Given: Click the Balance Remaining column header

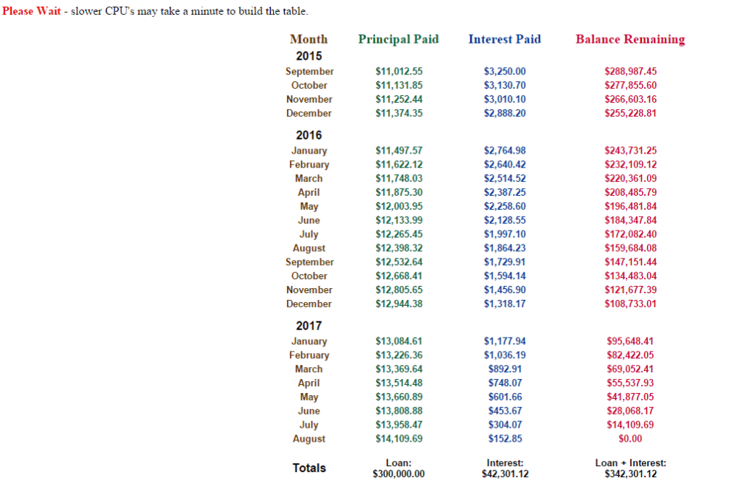Looking at the screenshot, I should (630, 39).
